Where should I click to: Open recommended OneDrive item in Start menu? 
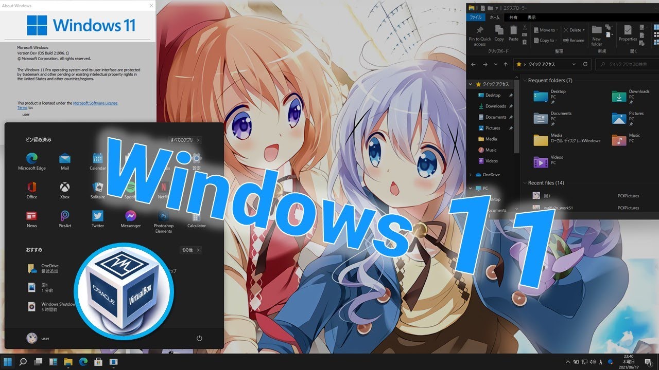[x=44, y=268]
